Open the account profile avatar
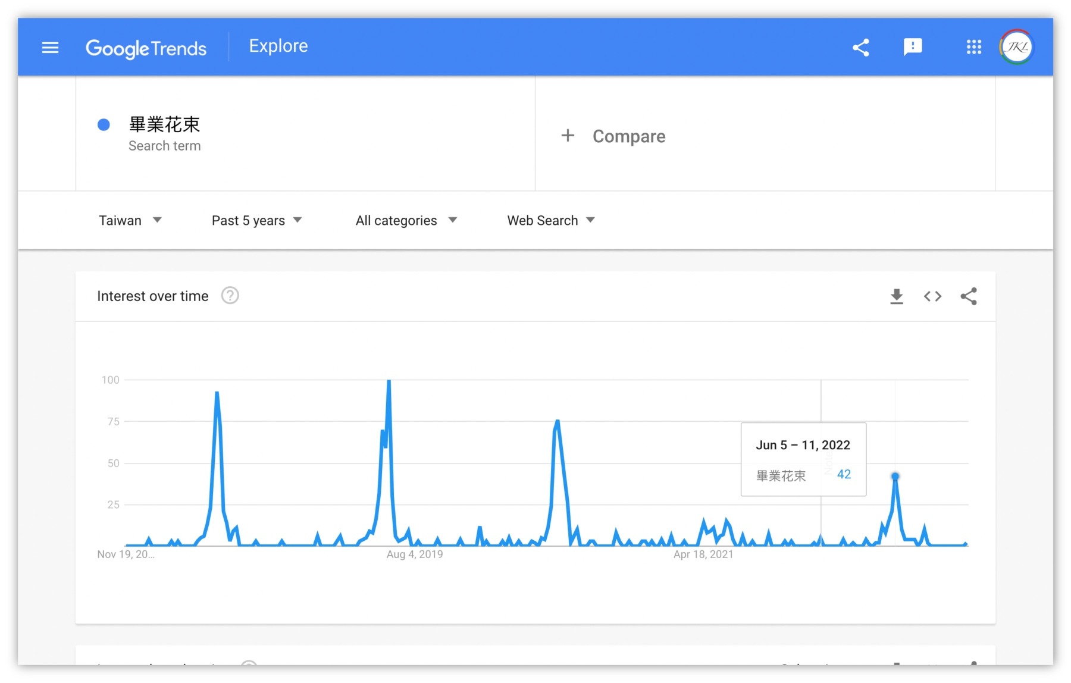 [x=1016, y=47]
